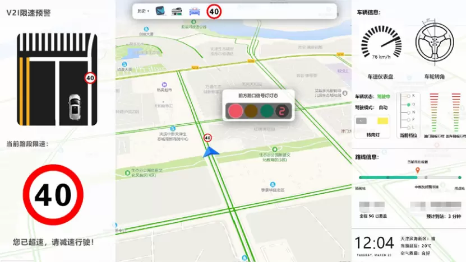Click the steering wheel angle graphic

[x=434, y=42]
